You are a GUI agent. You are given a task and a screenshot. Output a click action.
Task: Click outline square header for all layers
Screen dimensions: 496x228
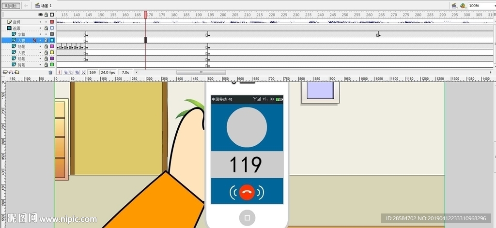(x=52, y=15)
